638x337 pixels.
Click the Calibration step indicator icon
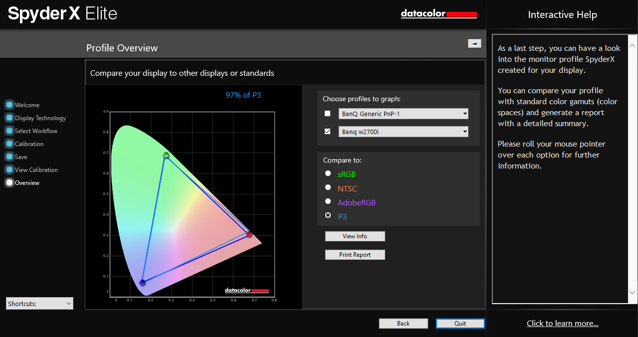pos(9,144)
